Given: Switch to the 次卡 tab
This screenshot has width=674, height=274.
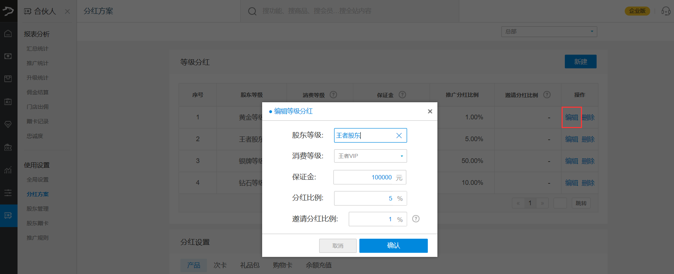Looking at the screenshot, I should (x=220, y=265).
